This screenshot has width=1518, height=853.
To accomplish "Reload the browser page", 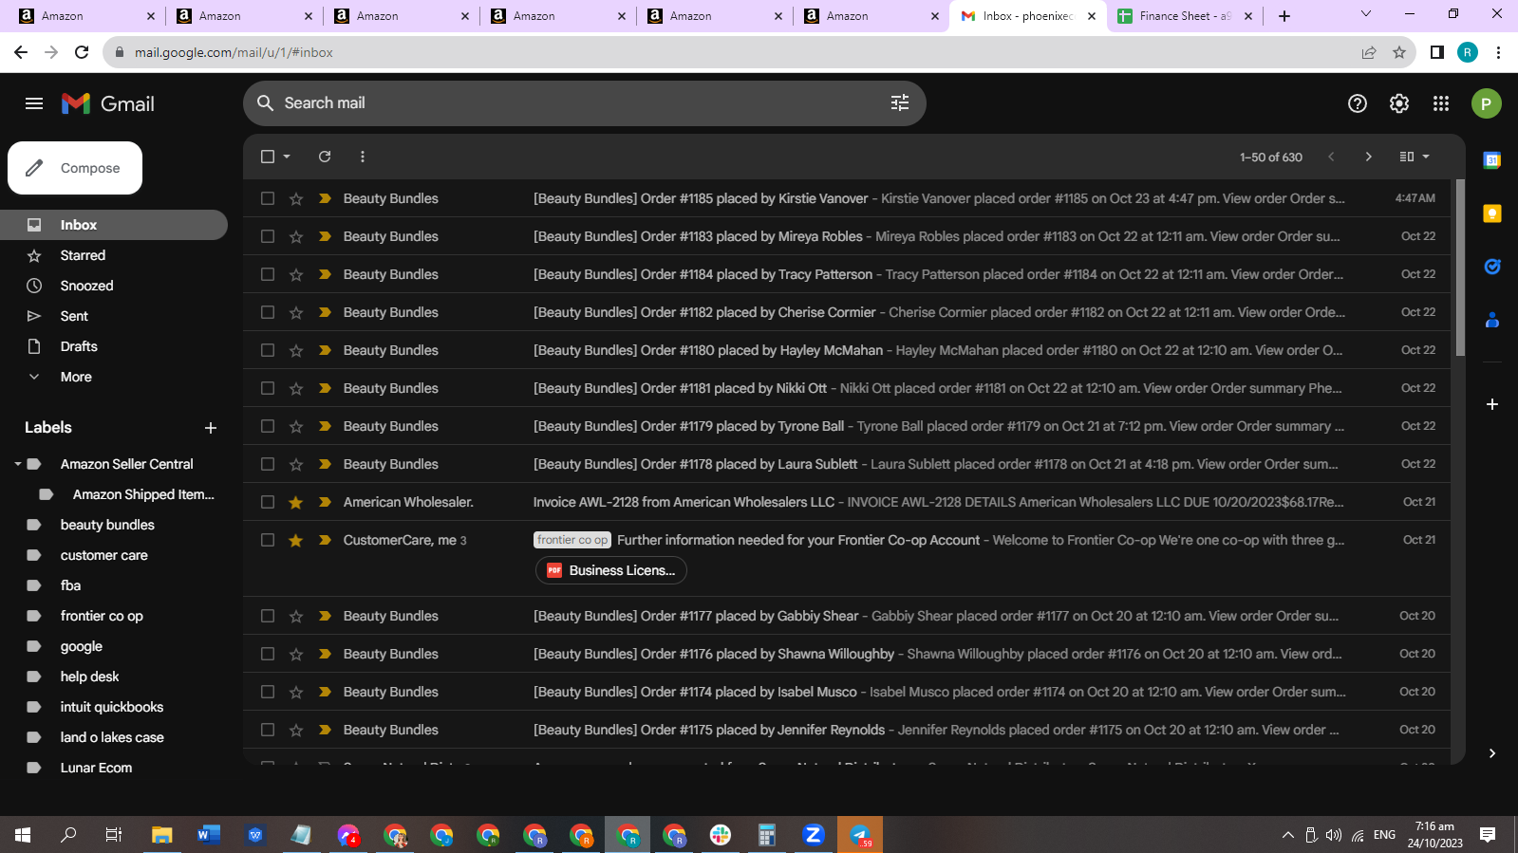I will 82,52.
